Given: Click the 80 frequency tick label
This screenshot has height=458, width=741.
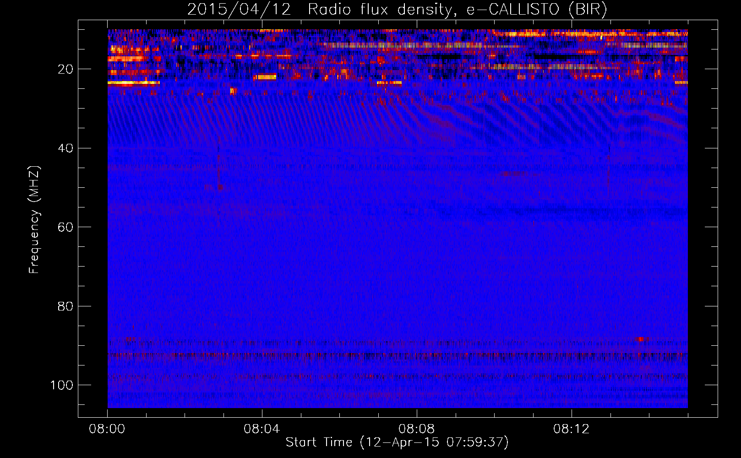Looking at the screenshot, I should coord(65,306).
